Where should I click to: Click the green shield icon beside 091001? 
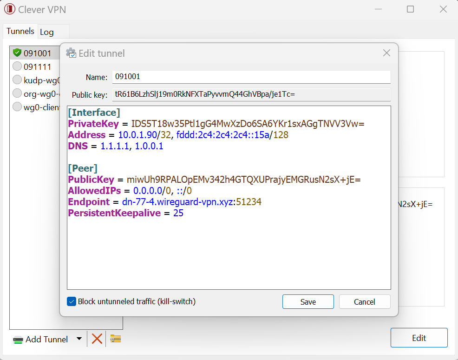(x=17, y=53)
